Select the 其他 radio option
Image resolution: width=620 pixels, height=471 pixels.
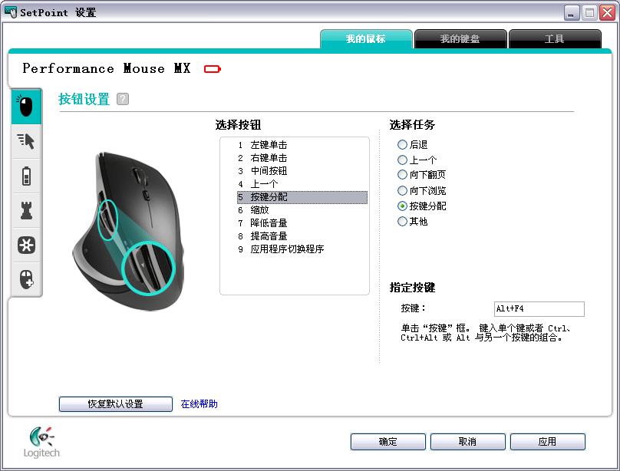point(402,221)
